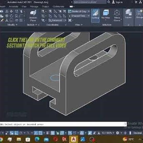Click the 35°C weather widget

128,139
